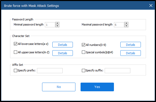156x102 pixels.
Task: Click the maximal password length field
Action: click(119, 25)
